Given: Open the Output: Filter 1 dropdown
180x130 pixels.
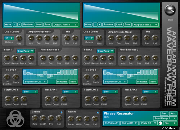Looking at the screenshot, I should [x=65, y=24].
